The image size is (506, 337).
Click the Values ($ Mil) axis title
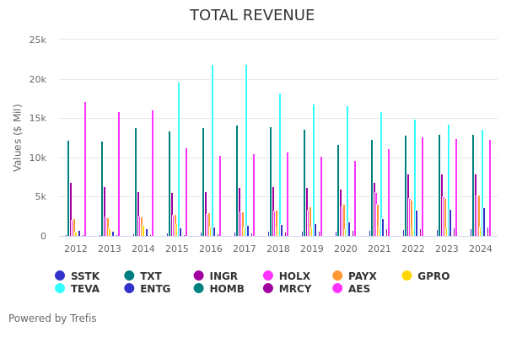click(18, 137)
